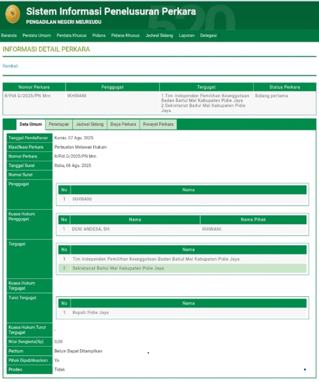The height and width of the screenshot is (382, 319).
Task: Click the Pihak Dipublikasikan value Ya
Action: point(57,360)
